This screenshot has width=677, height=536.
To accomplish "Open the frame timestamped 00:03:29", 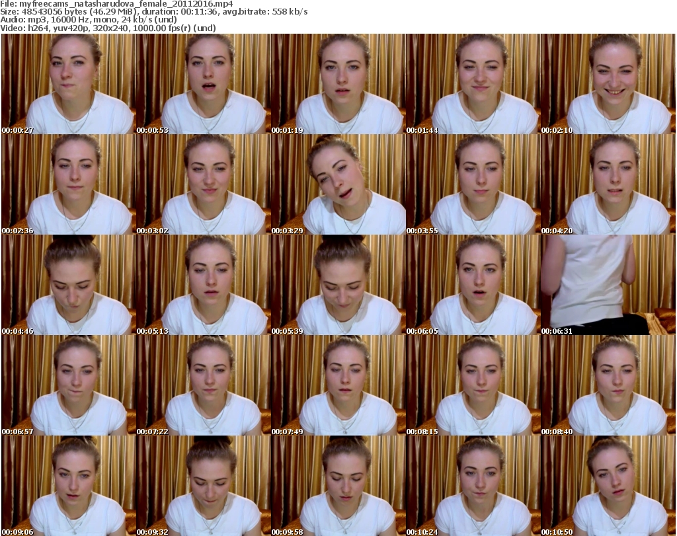I will [337, 184].
